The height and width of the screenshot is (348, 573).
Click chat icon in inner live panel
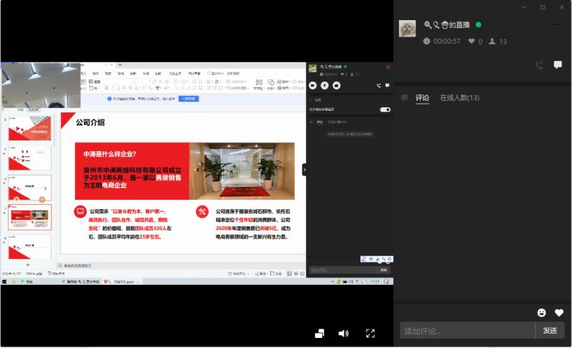pyautogui.click(x=387, y=85)
